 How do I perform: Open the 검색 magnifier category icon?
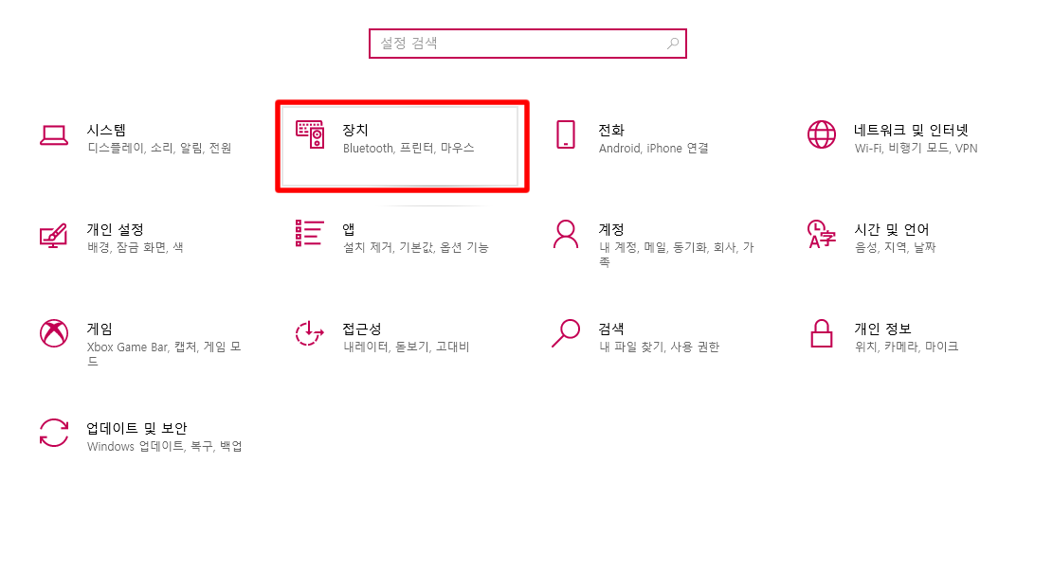(x=566, y=333)
